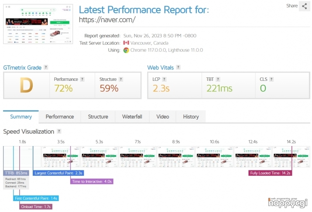Click the 3.5s filmstrip frame
The height and width of the screenshot is (212, 312).
pyautogui.click(x=61, y=156)
